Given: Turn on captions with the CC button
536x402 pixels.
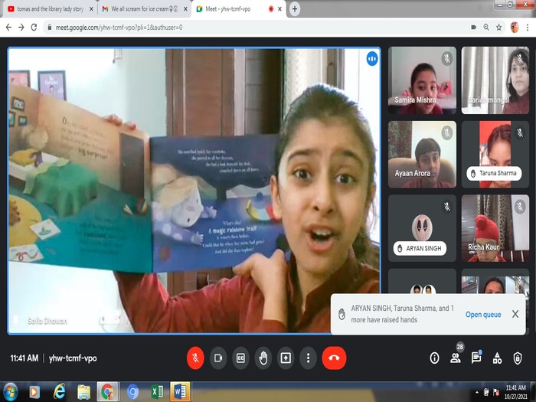Looking at the screenshot, I should coord(240,358).
